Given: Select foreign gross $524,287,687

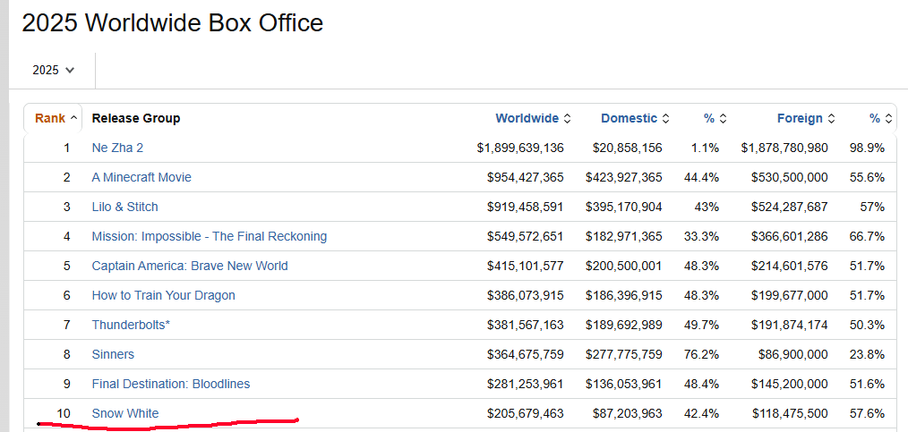Looking at the screenshot, I should [x=789, y=207].
